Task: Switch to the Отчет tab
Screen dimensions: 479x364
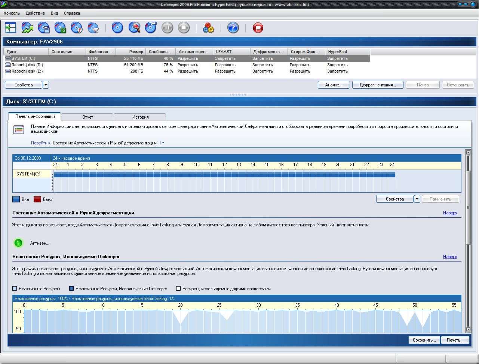Action: click(87, 117)
